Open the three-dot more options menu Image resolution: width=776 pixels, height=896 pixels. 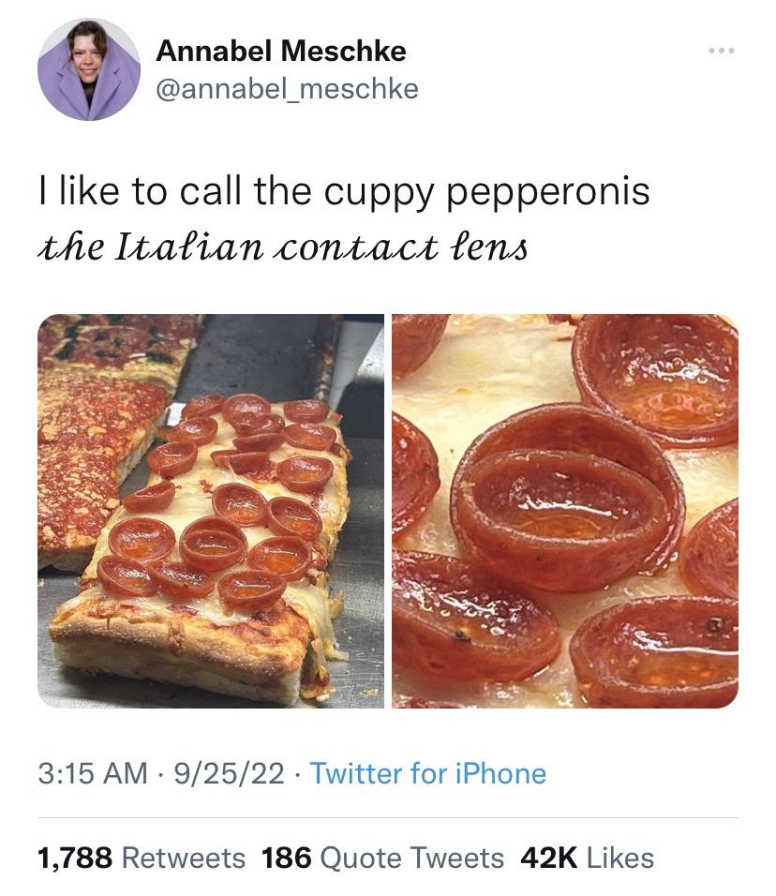[721, 49]
